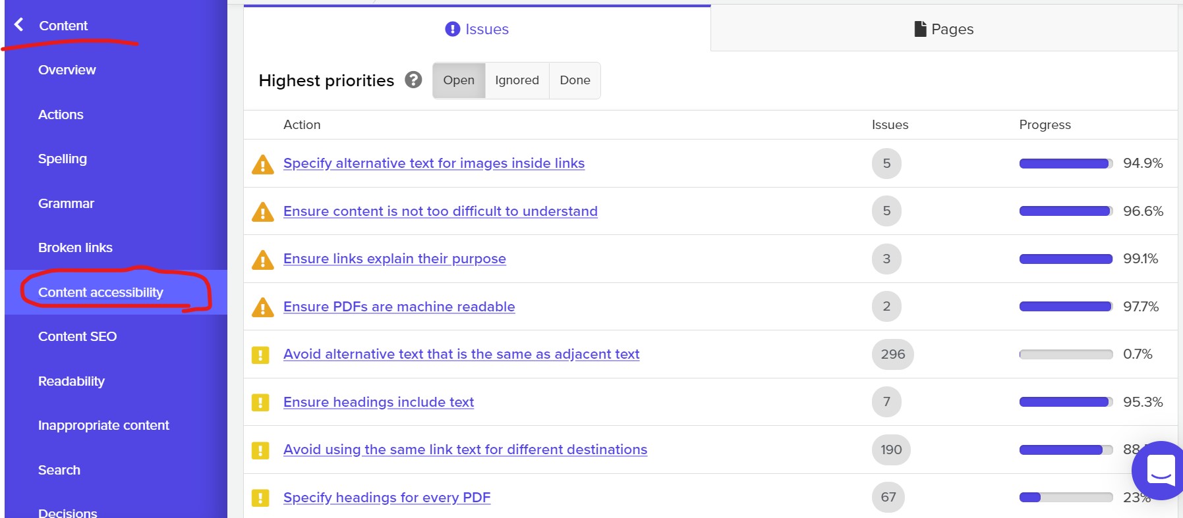Open 'Ensure links explain their purpose' link

[395, 259]
